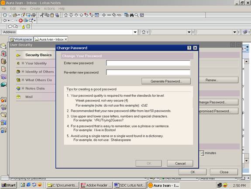Click the Re-enter new password field
The width and height of the screenshot is (251, 189).
(148, 72)
